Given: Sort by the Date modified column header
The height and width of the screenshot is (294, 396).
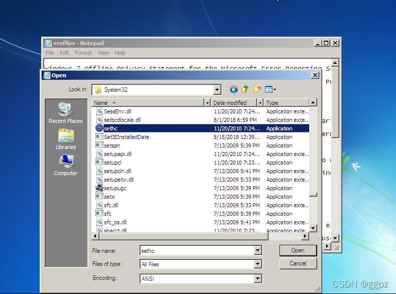Looking at the screenshot, I should tap(234, 103).
